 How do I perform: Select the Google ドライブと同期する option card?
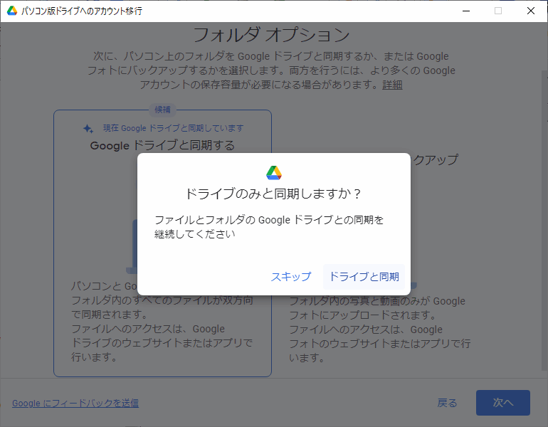(162, 243)
